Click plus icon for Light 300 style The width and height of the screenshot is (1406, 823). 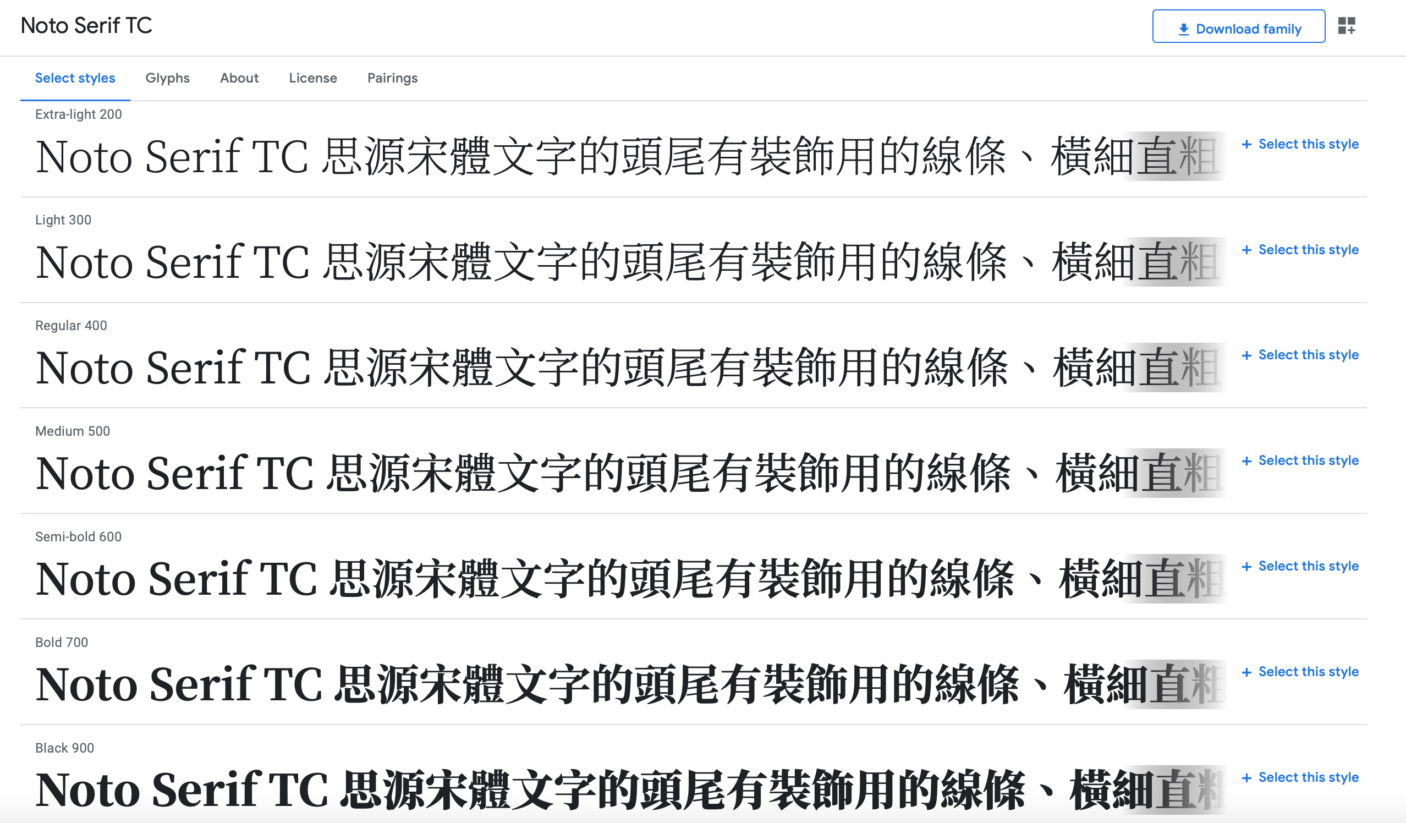coord(1246,250)
